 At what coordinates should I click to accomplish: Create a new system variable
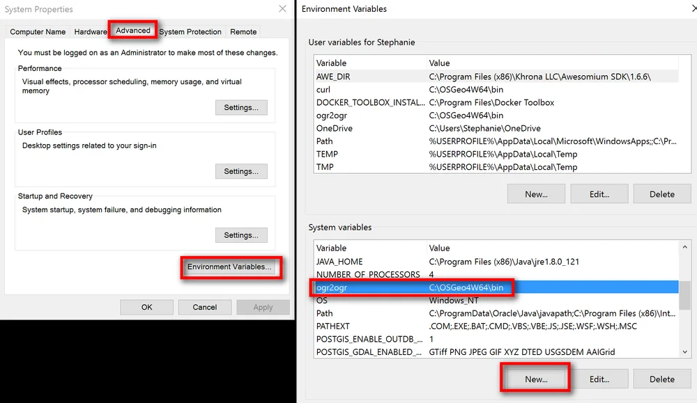(x=535, y=379)
